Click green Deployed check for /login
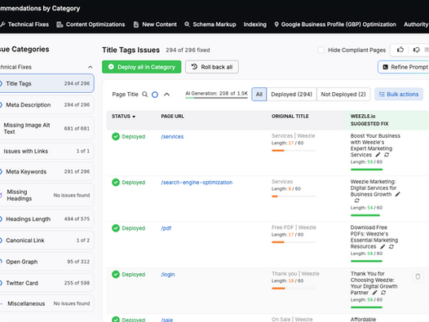 click(116, 275)
